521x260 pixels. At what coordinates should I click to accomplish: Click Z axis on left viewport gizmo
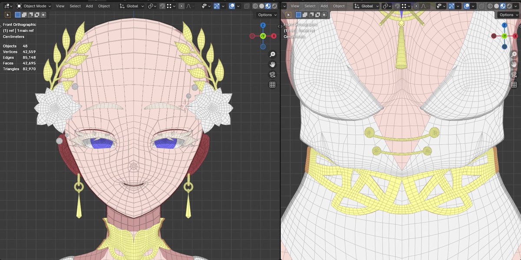(263, 25)
